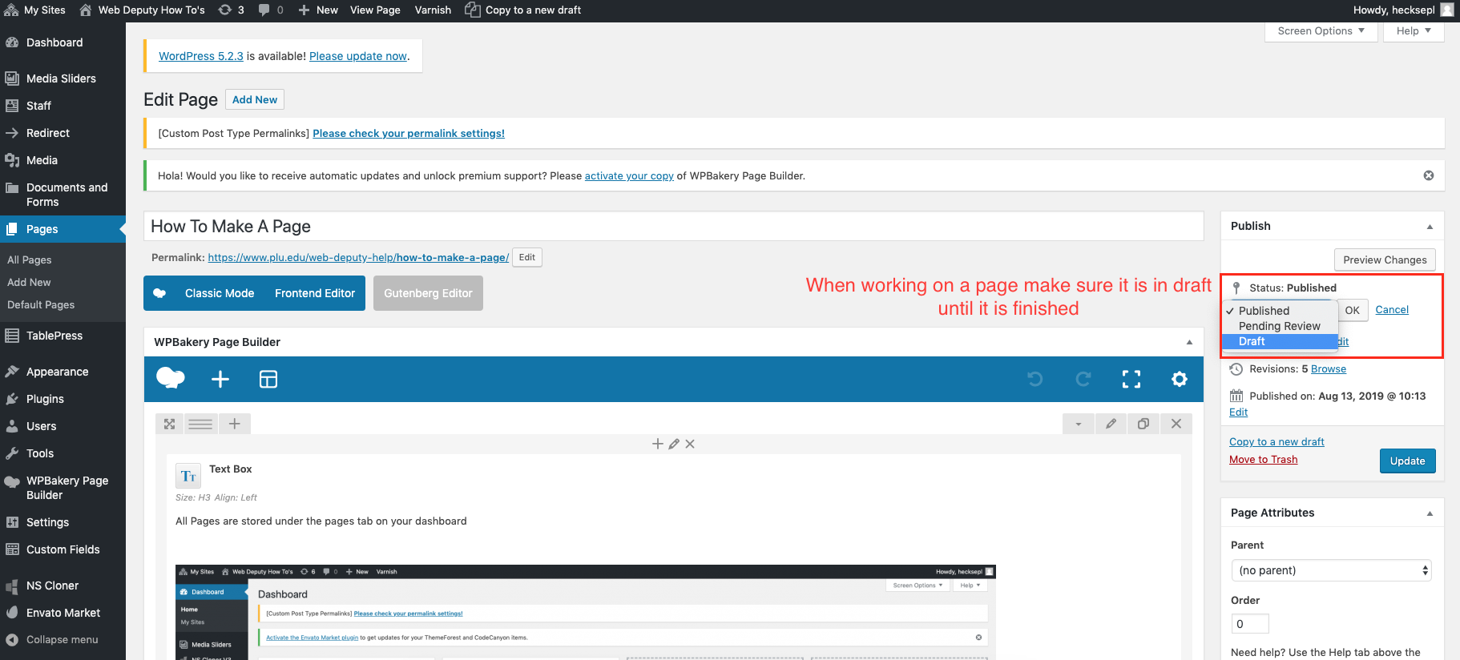Expand Screen Options dropdown
Screen dimensions: 1460x660
[x=1321, y=31]
